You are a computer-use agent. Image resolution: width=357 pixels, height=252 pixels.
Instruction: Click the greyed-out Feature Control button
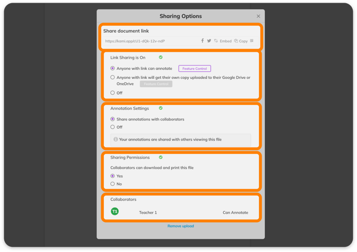click(156, 84)
